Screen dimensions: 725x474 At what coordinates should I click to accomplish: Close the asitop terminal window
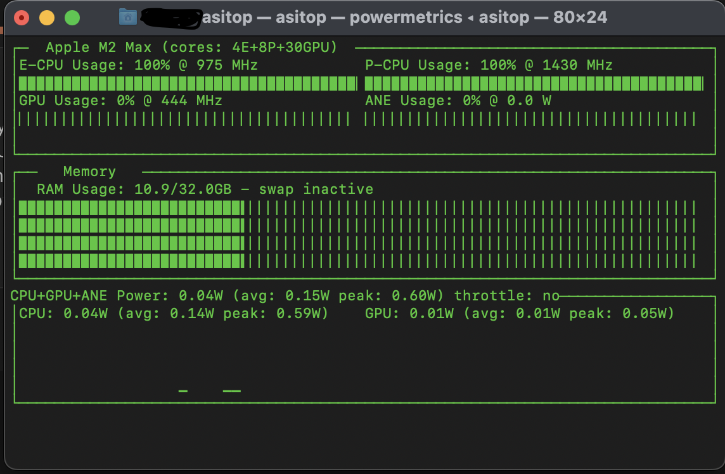coord(22,18)
